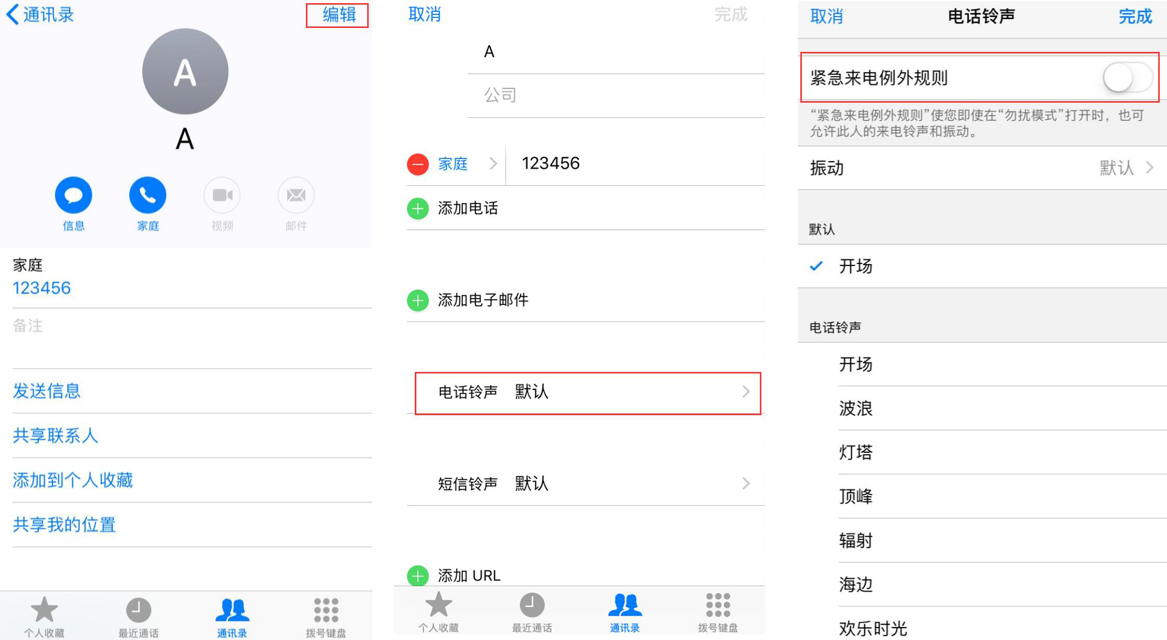Select the 辐射 ringtone
Image resolution: width=1167 pixels, height=640 pixels.
pyautogui.click(x=982, y=540)
